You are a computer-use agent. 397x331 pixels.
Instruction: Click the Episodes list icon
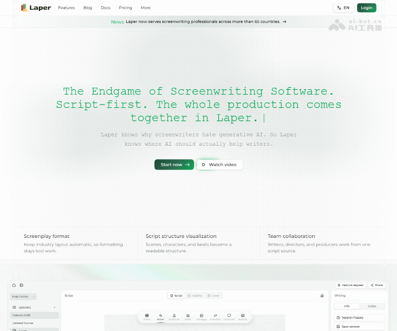tap(14, 308)
